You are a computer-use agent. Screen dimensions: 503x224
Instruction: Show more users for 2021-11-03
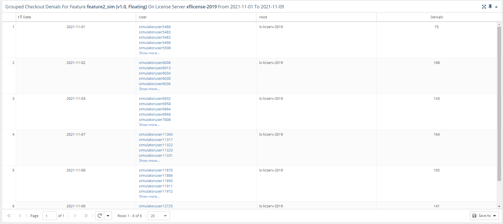coord(149,125)
